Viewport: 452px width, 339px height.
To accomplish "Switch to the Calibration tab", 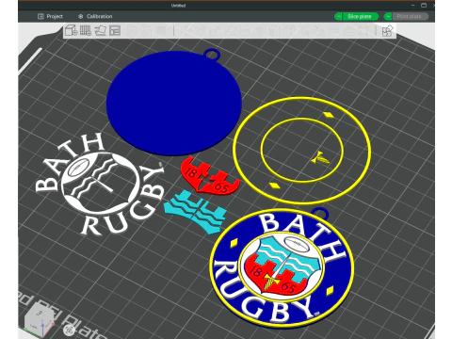I will [95, 16].
